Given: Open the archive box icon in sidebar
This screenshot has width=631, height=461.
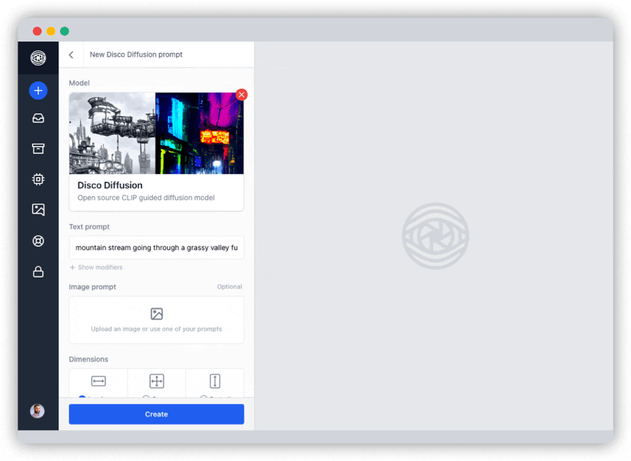Looking at the screenshot, I should click(38, 149).
